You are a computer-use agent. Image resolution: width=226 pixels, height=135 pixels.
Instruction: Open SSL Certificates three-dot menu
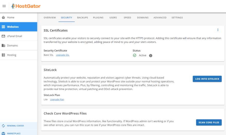218,30
